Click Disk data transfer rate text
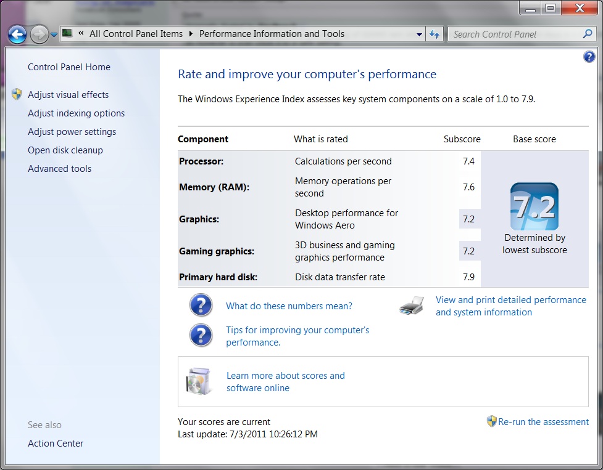Image resolution: width=603 pixels, height=470 pixels. 340,277
